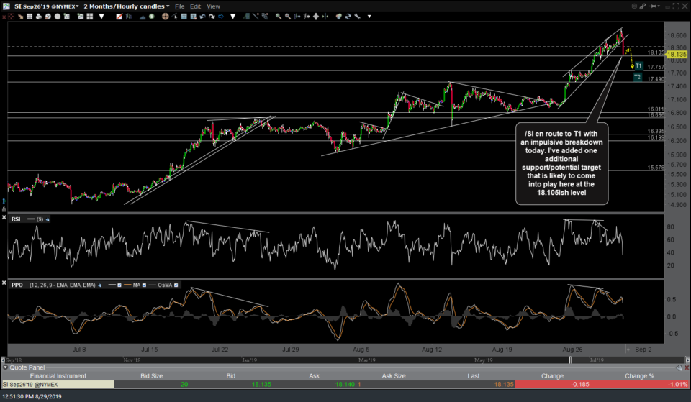Select the red pencil drawing tool

119,17
